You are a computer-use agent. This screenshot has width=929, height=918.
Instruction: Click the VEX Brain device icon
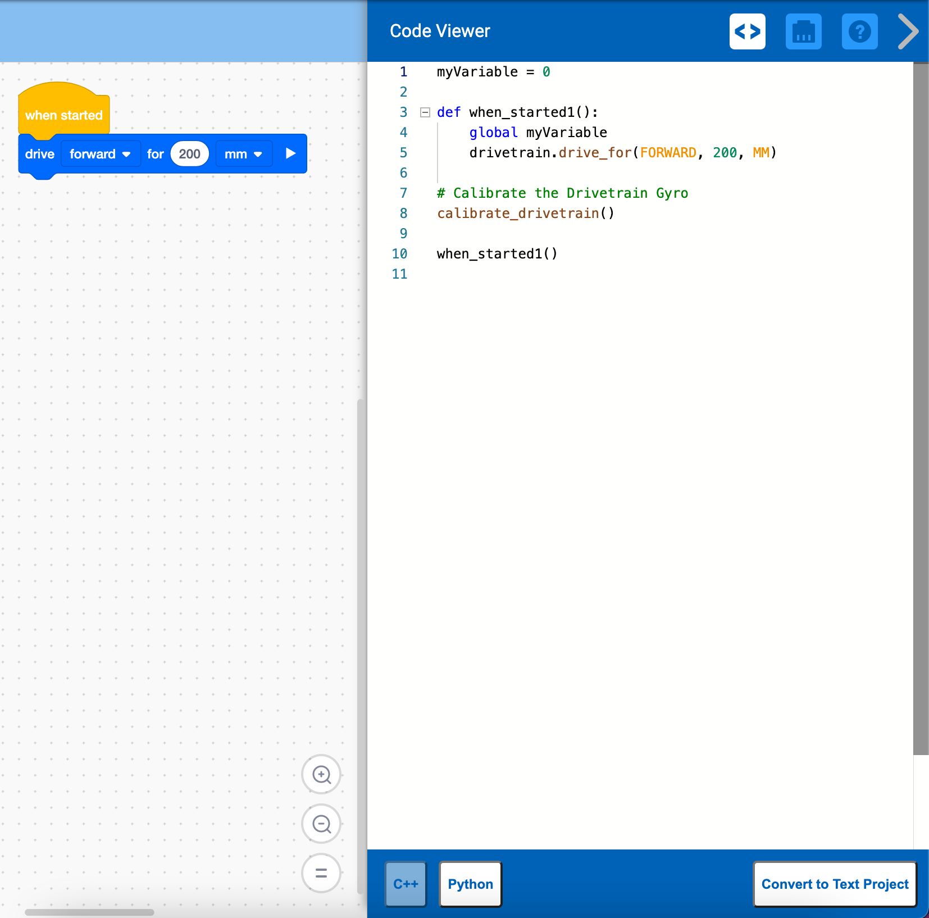[x=803, y=32]
